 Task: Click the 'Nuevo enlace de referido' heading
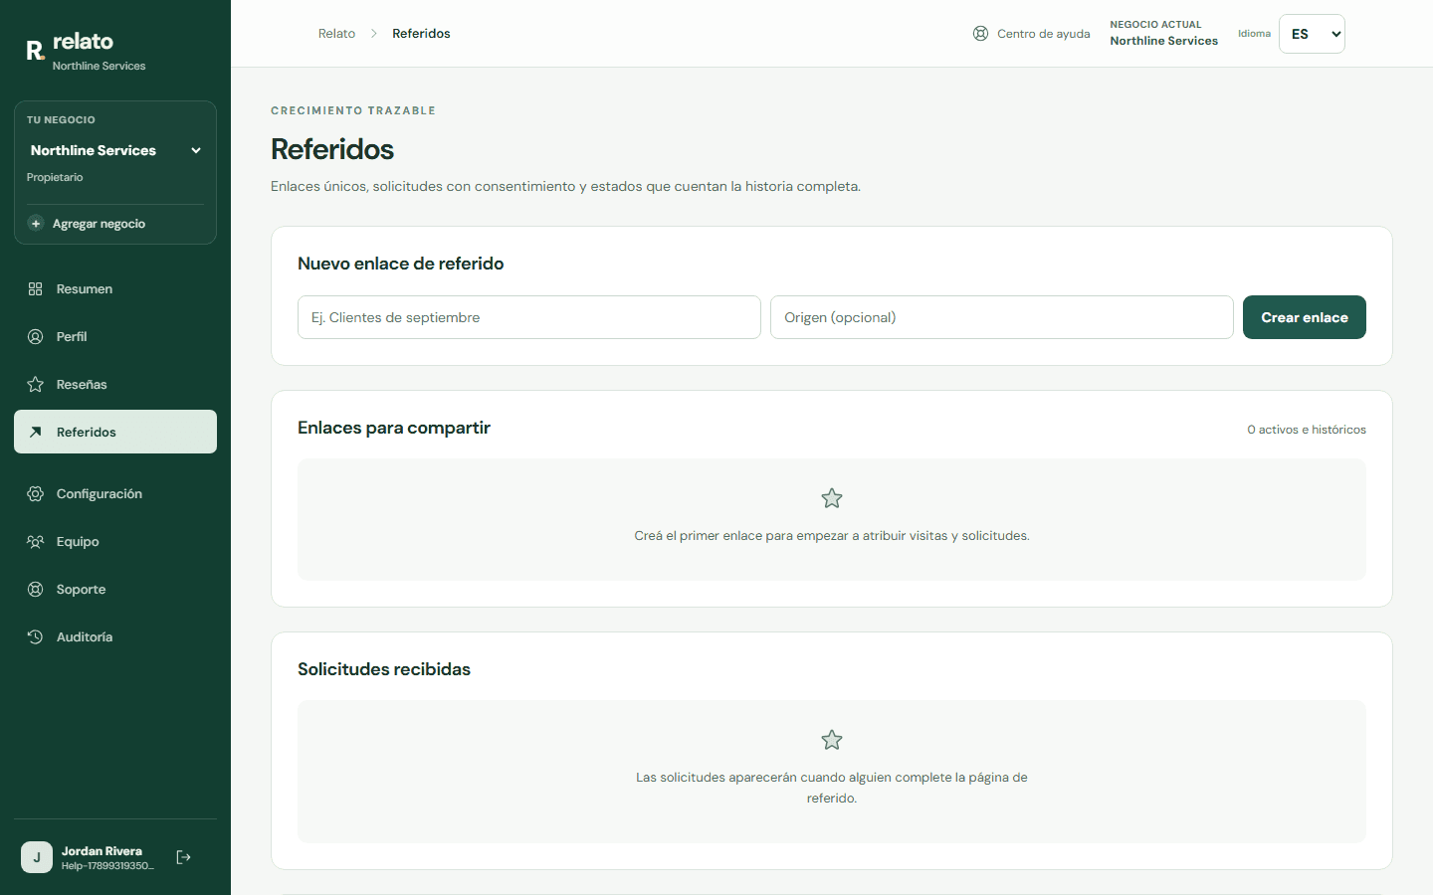click(x=401, y=264)
